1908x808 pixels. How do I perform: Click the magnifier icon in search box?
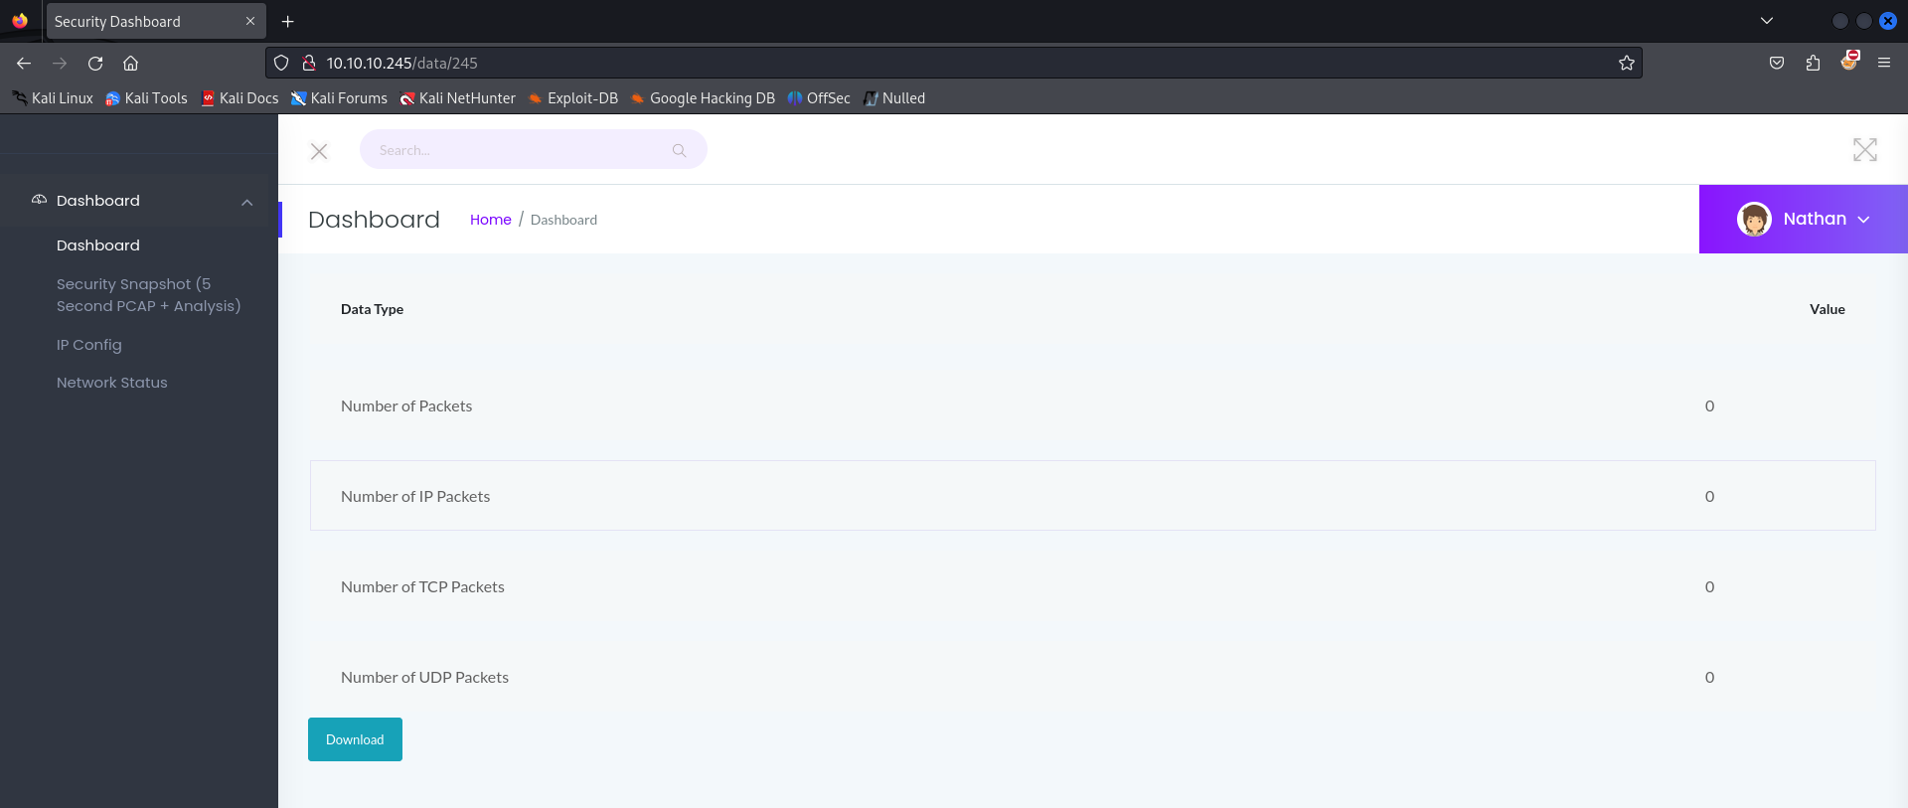(x=679, y=150)
